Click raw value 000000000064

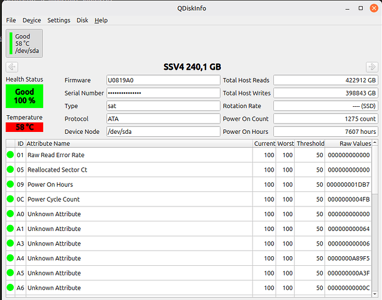point(348,229)
